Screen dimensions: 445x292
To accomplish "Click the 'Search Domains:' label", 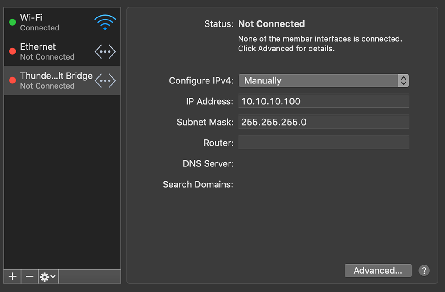I will pos(198,184).
